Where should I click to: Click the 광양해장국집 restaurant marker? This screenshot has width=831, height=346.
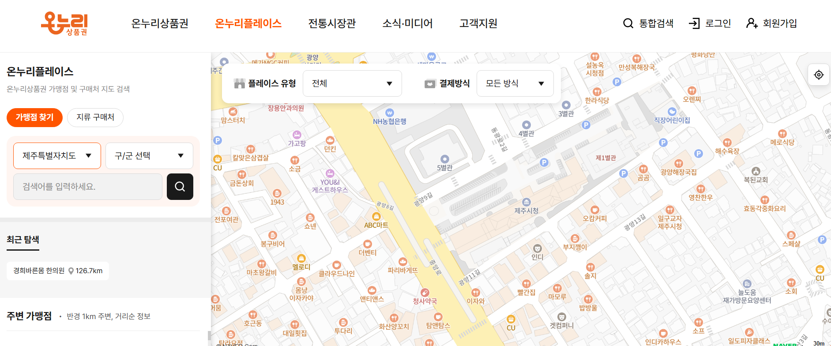coord(679,164)
